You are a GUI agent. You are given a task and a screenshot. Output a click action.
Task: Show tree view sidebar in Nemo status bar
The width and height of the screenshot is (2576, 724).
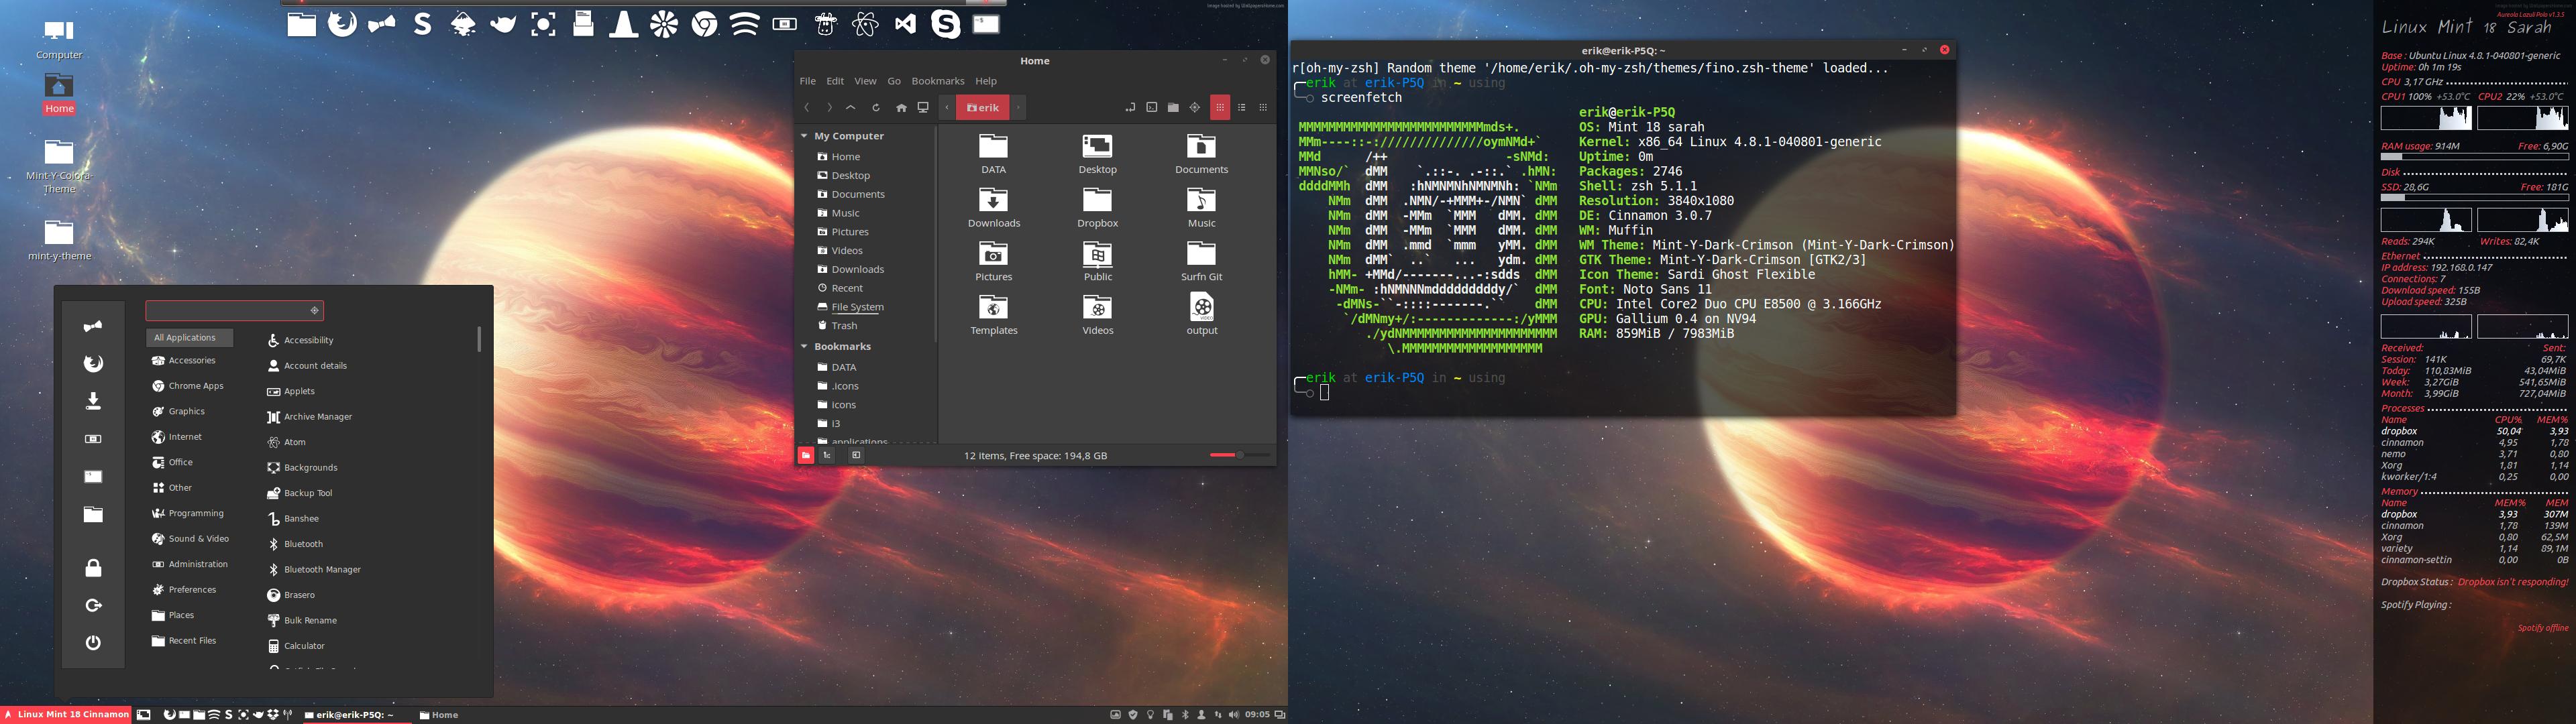tap(828, 455)
